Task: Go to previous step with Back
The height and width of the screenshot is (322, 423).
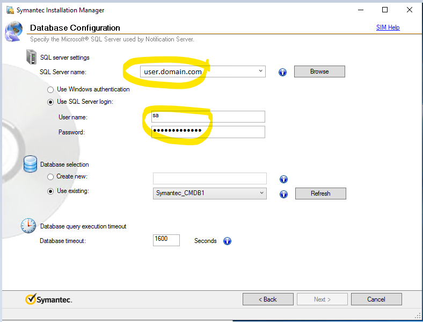Action: coord(268,299)
